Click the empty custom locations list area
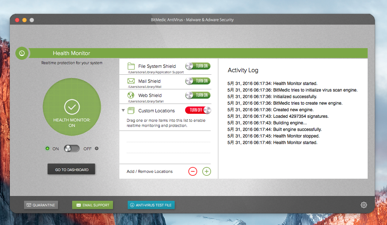Image resolution: width=387 pixels, height=225 pixels. [x=168, y=147]
